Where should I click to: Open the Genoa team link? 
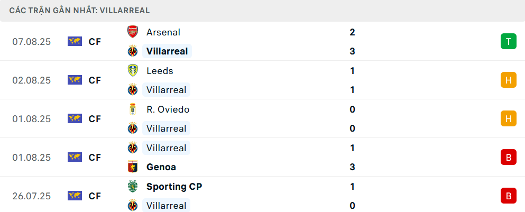tap(161, 167)
